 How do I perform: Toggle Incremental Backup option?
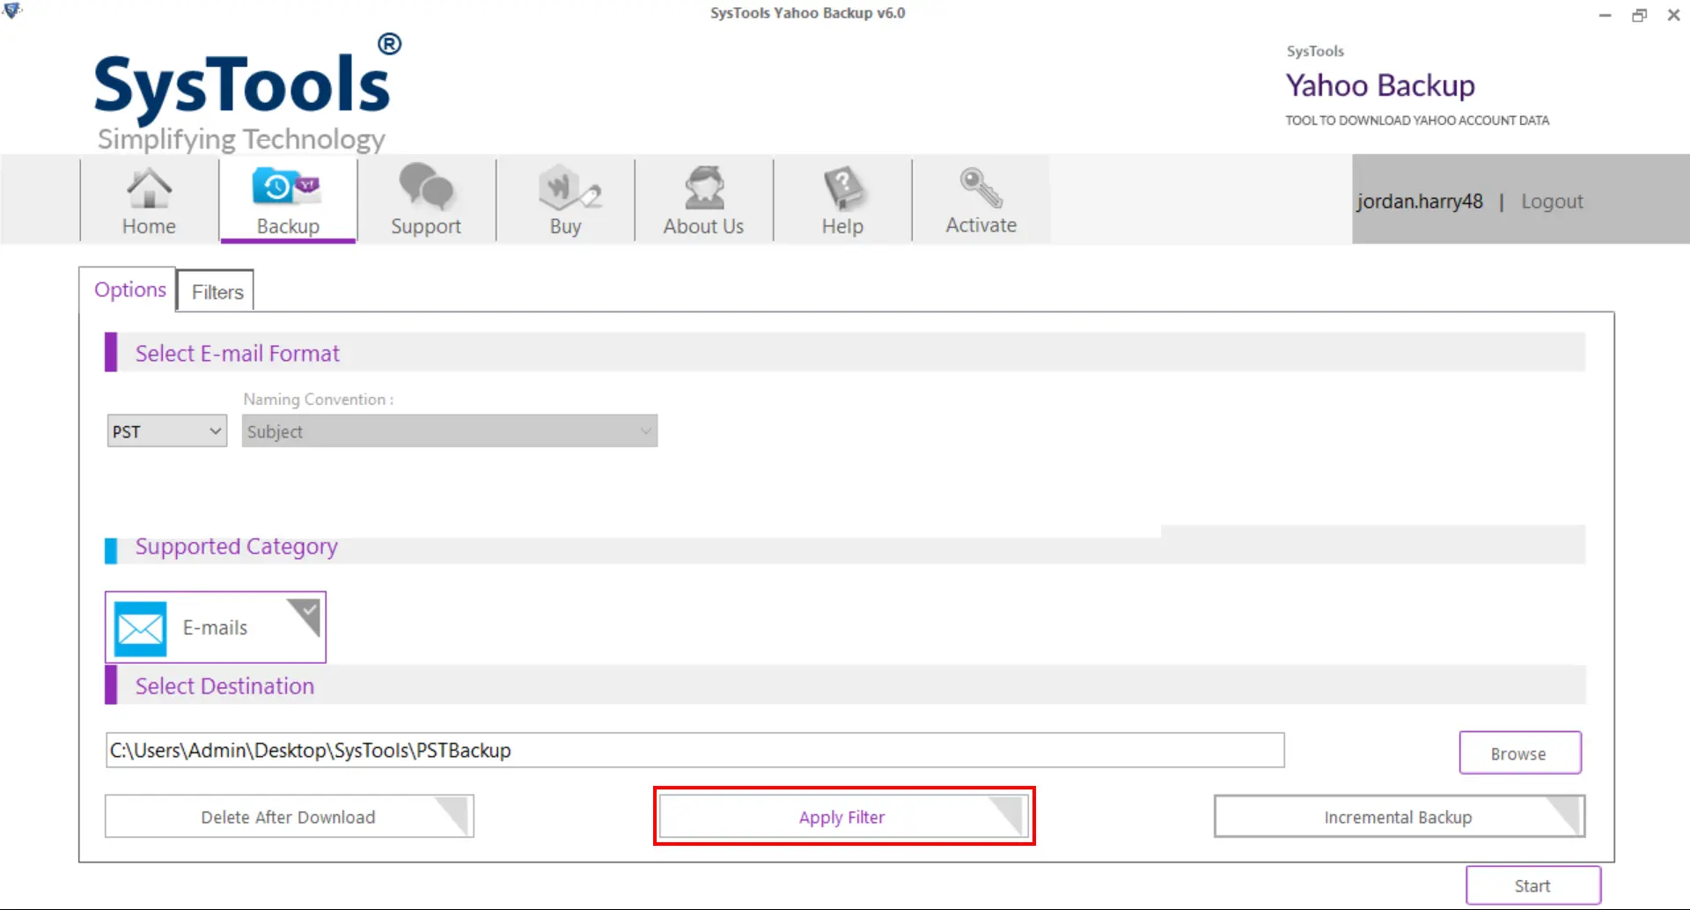[x=1400, y=817]
